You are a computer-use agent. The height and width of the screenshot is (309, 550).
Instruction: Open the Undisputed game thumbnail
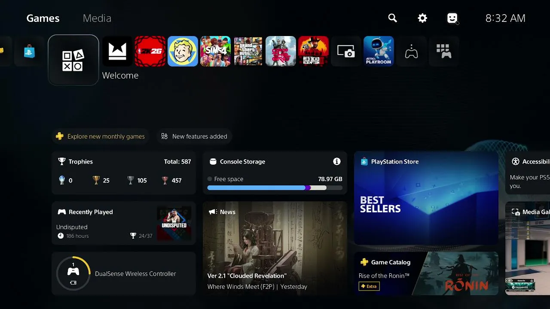click(x=174, y=223)
